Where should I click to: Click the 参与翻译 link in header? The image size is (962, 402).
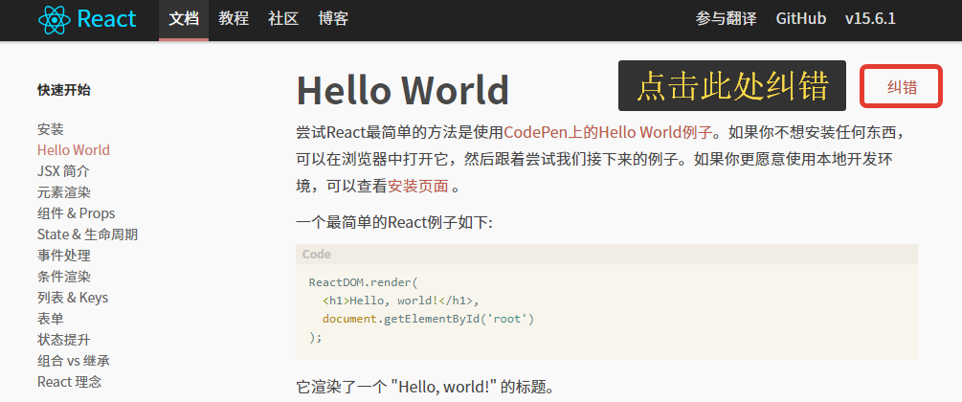click(726, 19)
